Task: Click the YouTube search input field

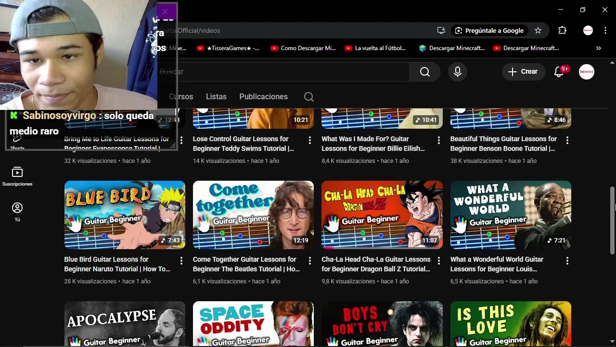Action: [x=284, y=72]
